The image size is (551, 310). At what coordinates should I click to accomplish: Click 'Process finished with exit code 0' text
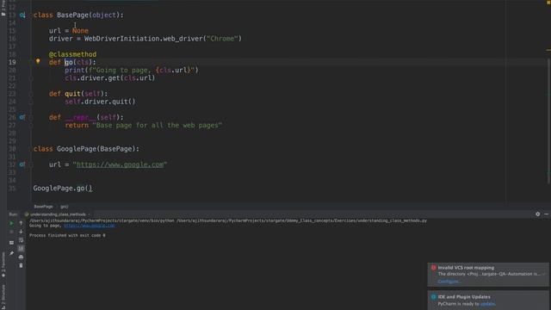pyautogui.click(x=67, y=235)
